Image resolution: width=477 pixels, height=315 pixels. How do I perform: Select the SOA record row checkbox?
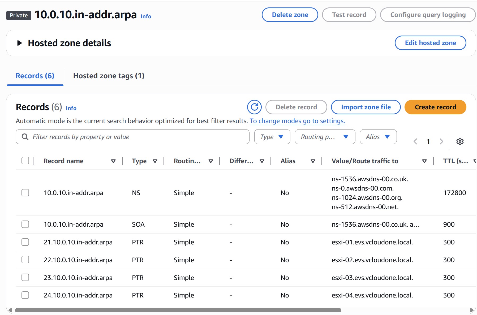(x=25, y=224)
